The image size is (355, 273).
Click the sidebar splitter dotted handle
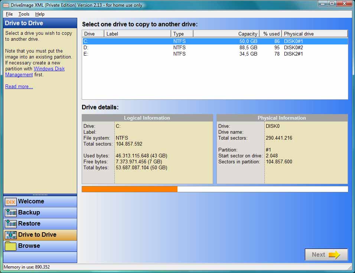point(40,194)
